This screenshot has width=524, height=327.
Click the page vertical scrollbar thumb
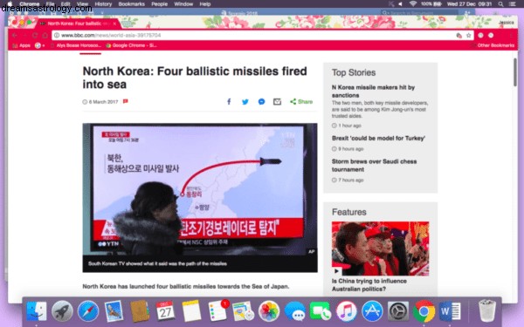point(515,72)
